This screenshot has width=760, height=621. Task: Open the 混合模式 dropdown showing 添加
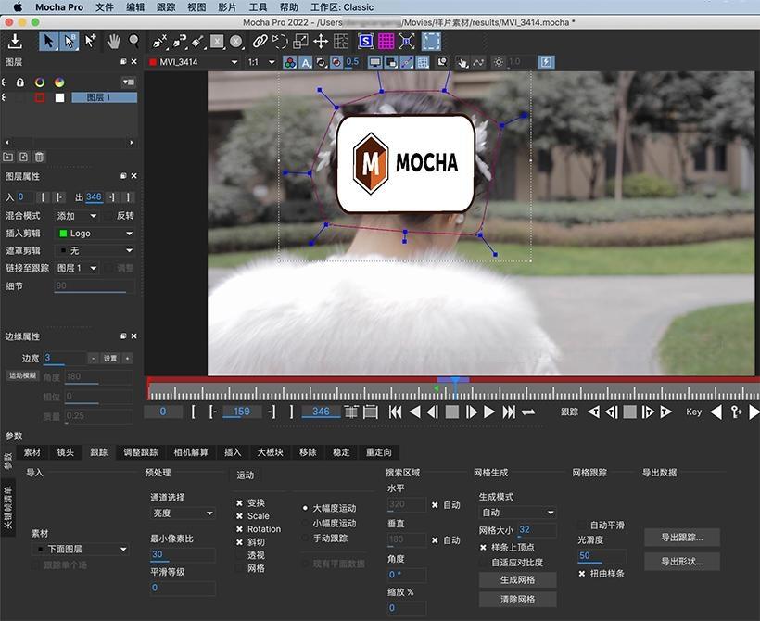click(74, 216)
